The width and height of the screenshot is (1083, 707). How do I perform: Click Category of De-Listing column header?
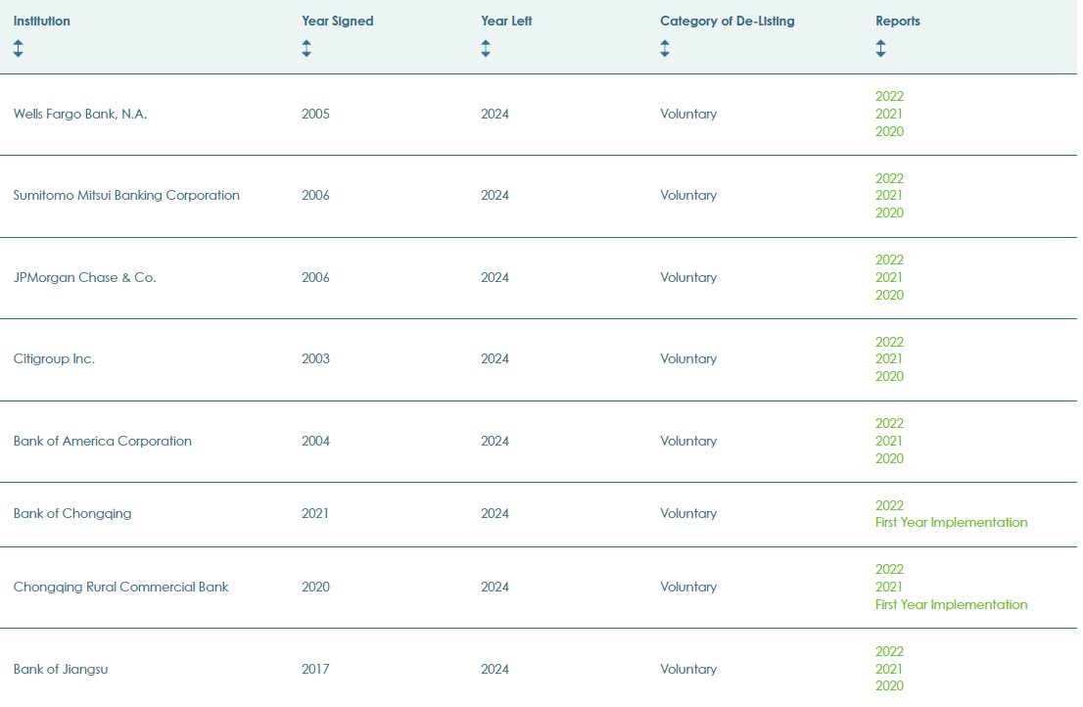[x=728, y=21]
